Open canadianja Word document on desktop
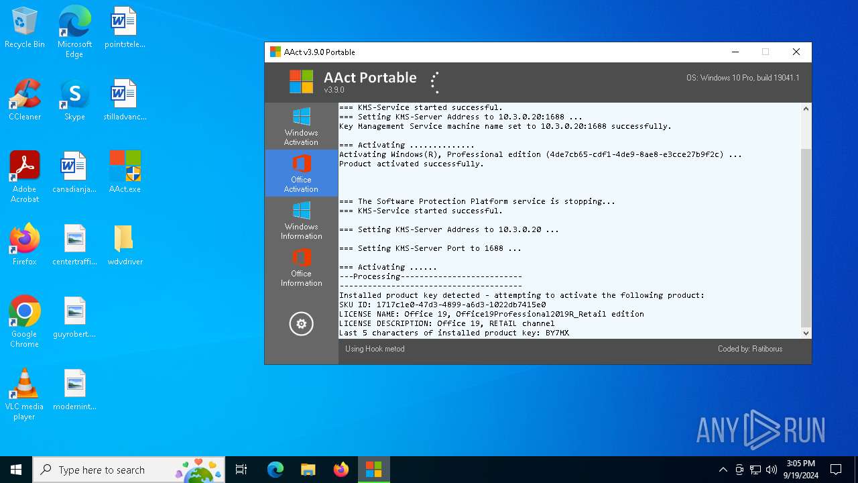 (74, 173)
